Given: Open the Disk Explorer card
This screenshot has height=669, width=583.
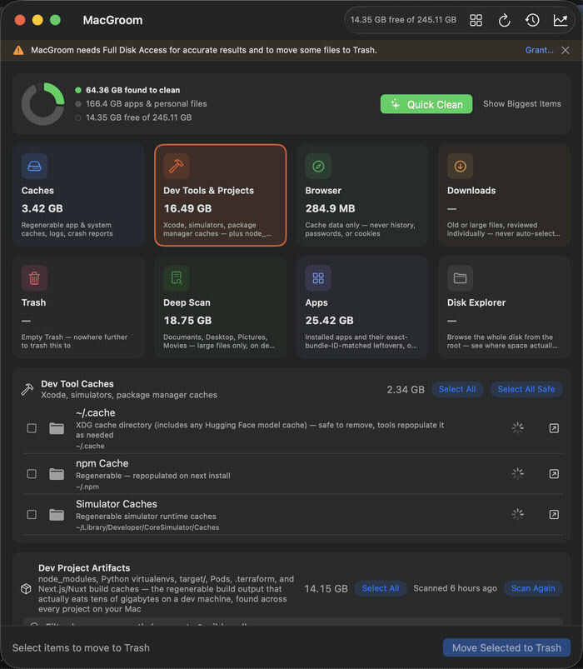Looking at the screenshot, I should point(504,307).
